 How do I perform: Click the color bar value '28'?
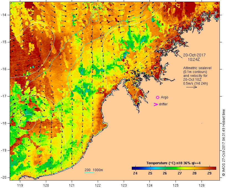(194, 173)
